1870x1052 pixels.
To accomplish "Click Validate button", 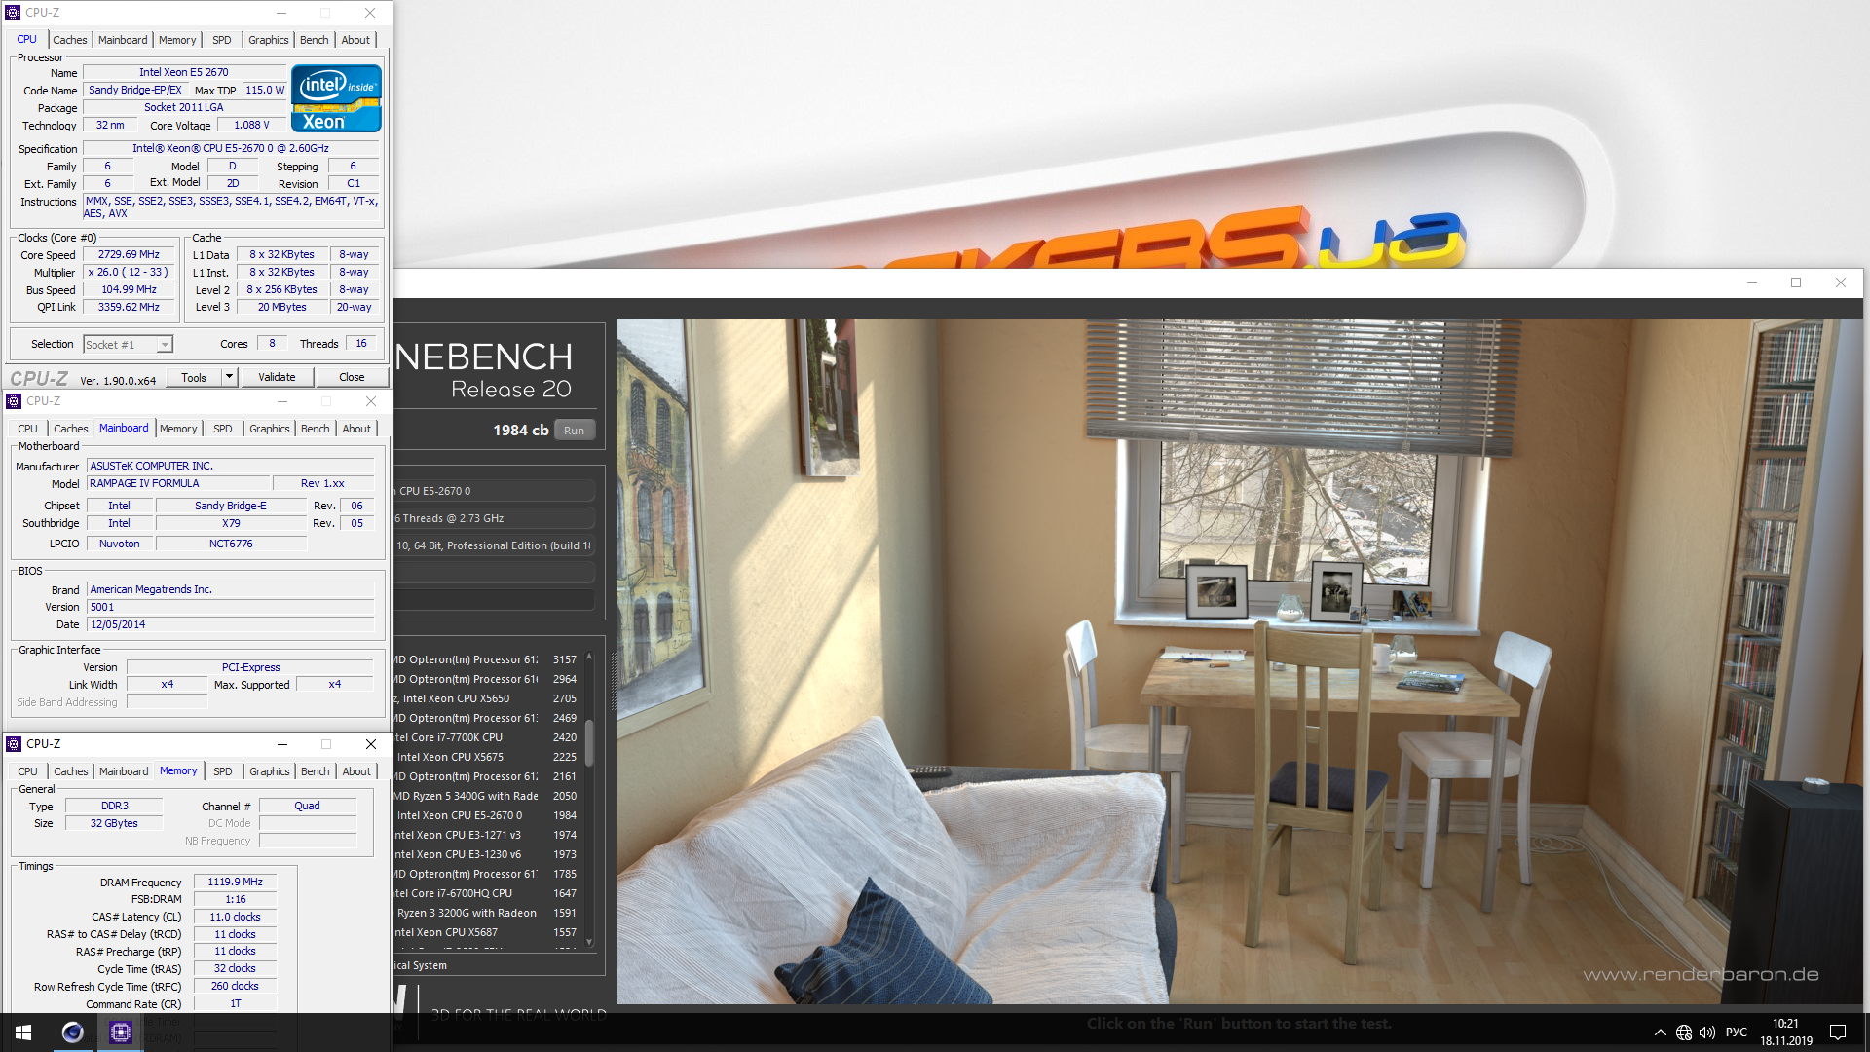I will tap(277, 378).
